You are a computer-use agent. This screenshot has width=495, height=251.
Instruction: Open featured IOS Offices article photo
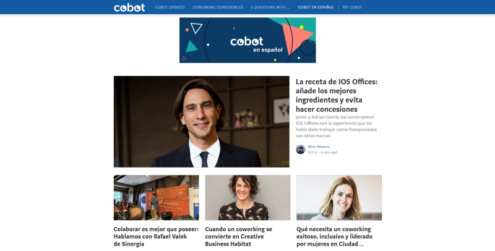[x=202, y=121]
